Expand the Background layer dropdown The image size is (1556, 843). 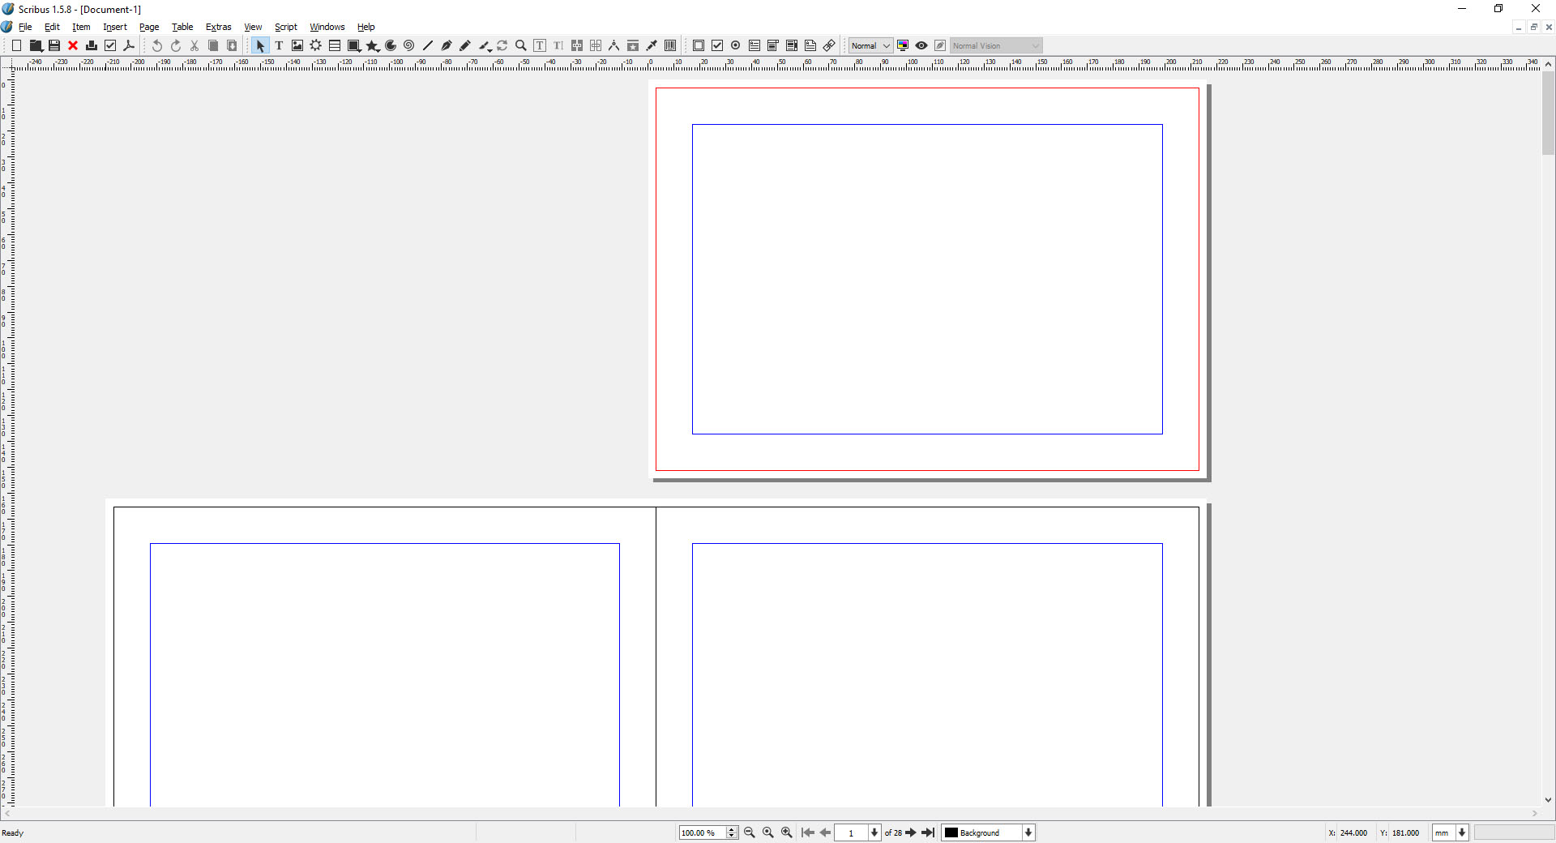(x=1028, y=832)
